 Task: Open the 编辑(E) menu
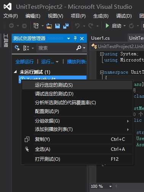tap(33, 16)
